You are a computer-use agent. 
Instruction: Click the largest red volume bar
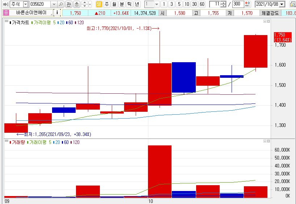point(160,171)
